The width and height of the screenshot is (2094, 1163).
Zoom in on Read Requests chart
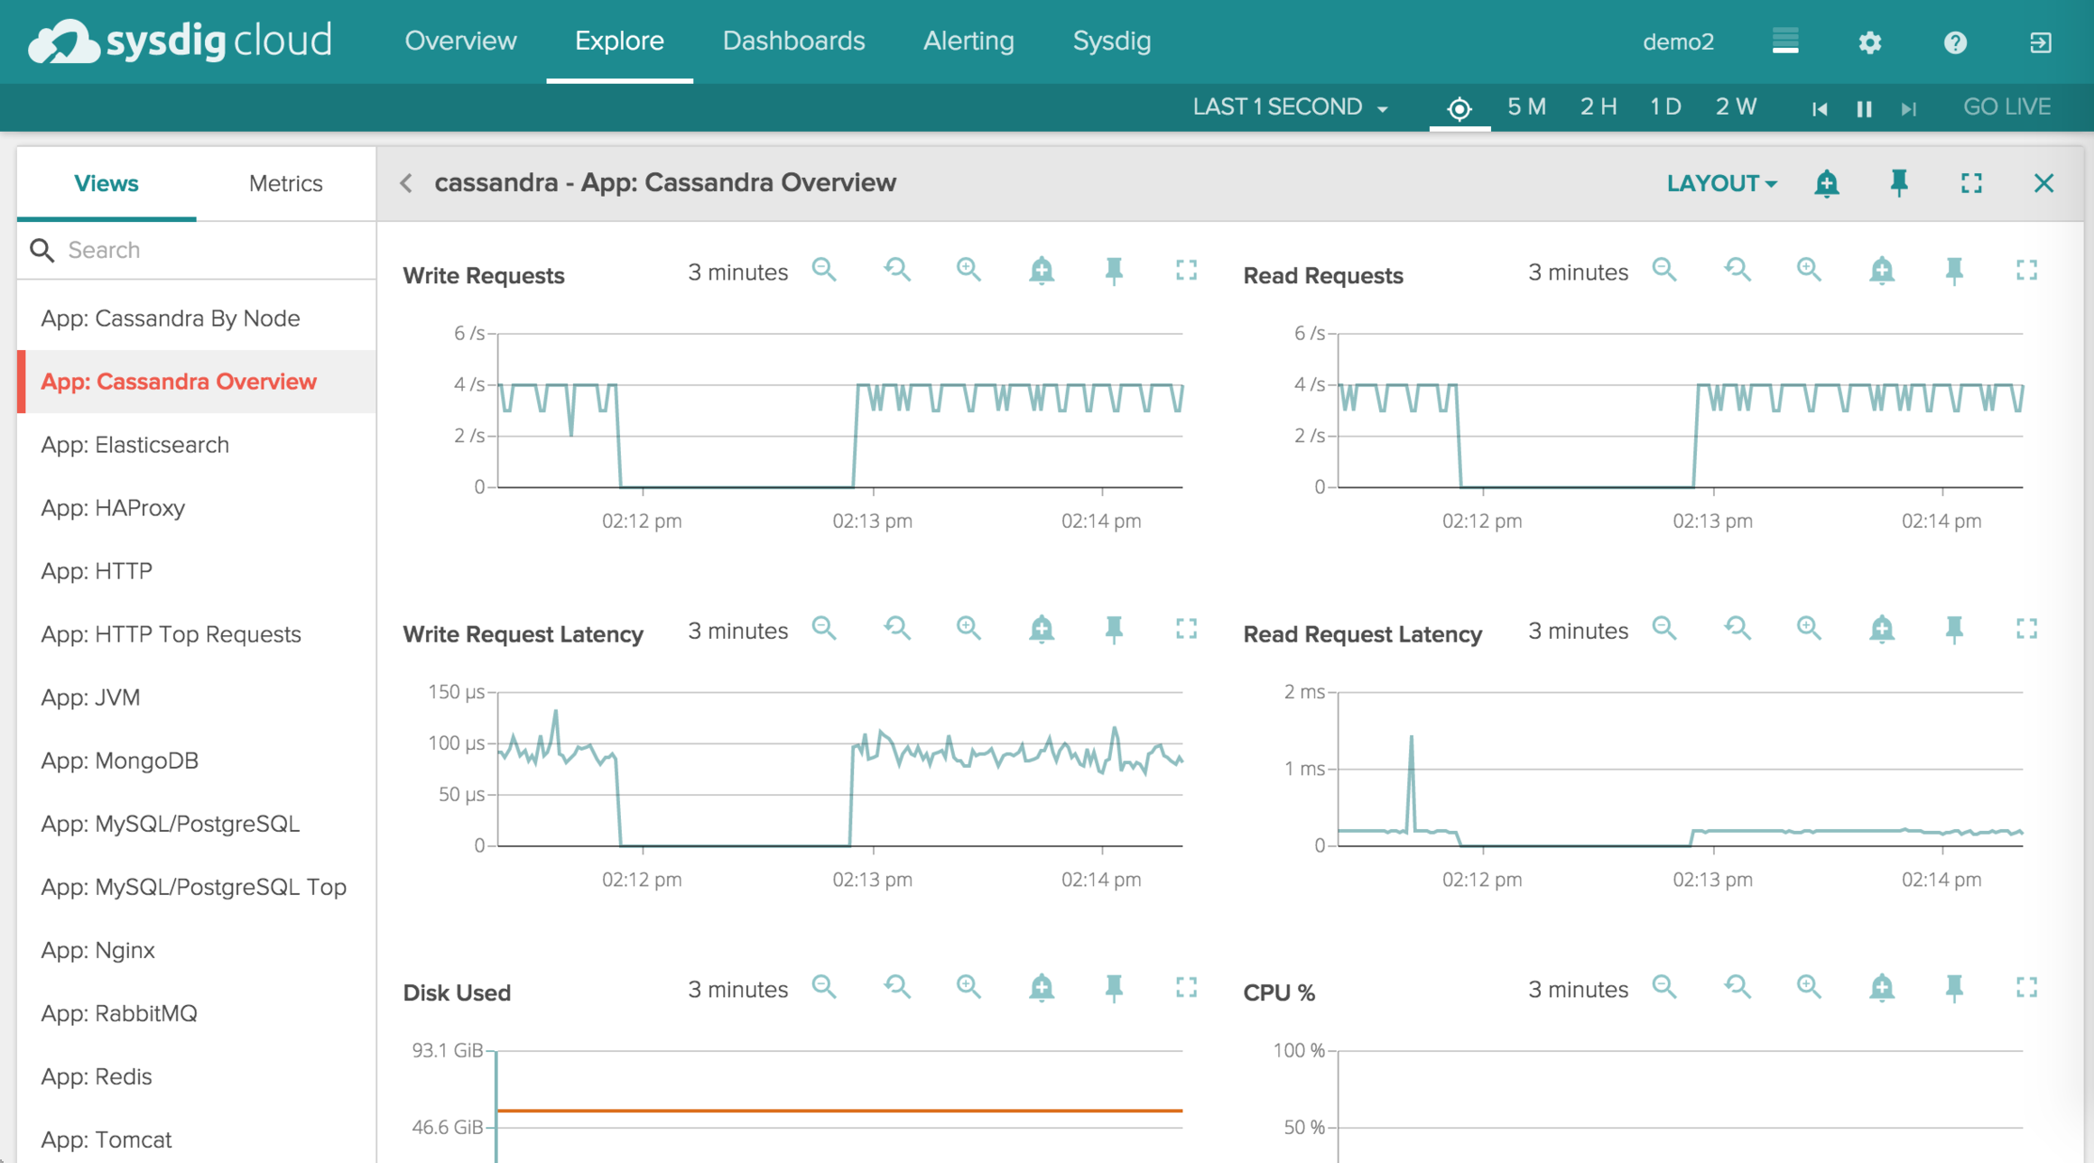coord(1809,270)
